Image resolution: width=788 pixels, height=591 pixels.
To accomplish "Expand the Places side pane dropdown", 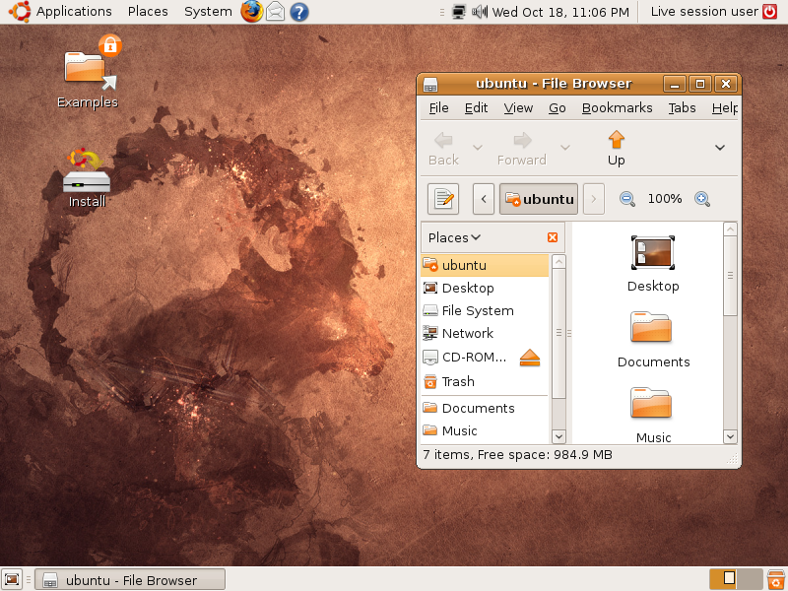I will [455, 237].
